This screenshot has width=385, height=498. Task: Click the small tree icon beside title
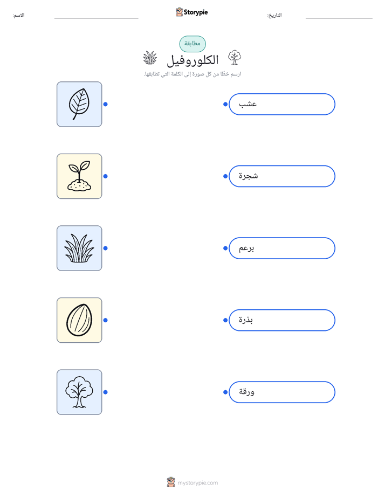click(235, 58)
